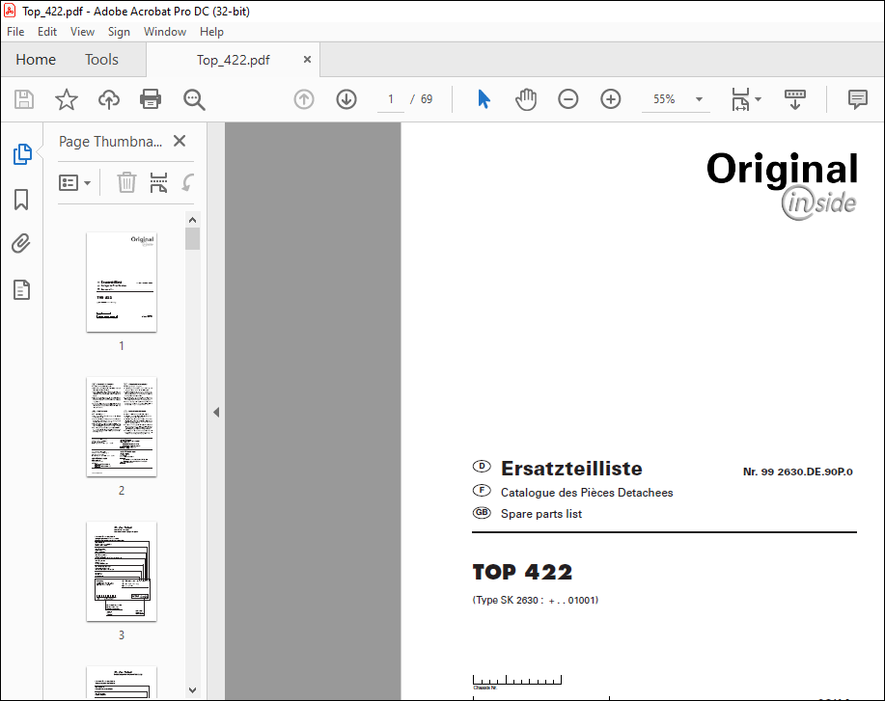Click the thumbnails scrollbar down arrow
This screenshot has width=885, height=701.
click(192, 689)
